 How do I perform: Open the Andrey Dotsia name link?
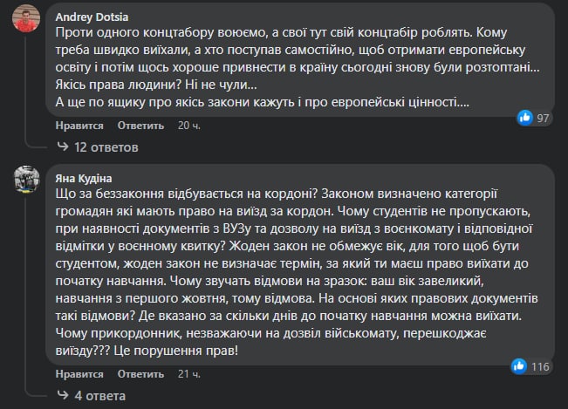(x=92, y=17)
